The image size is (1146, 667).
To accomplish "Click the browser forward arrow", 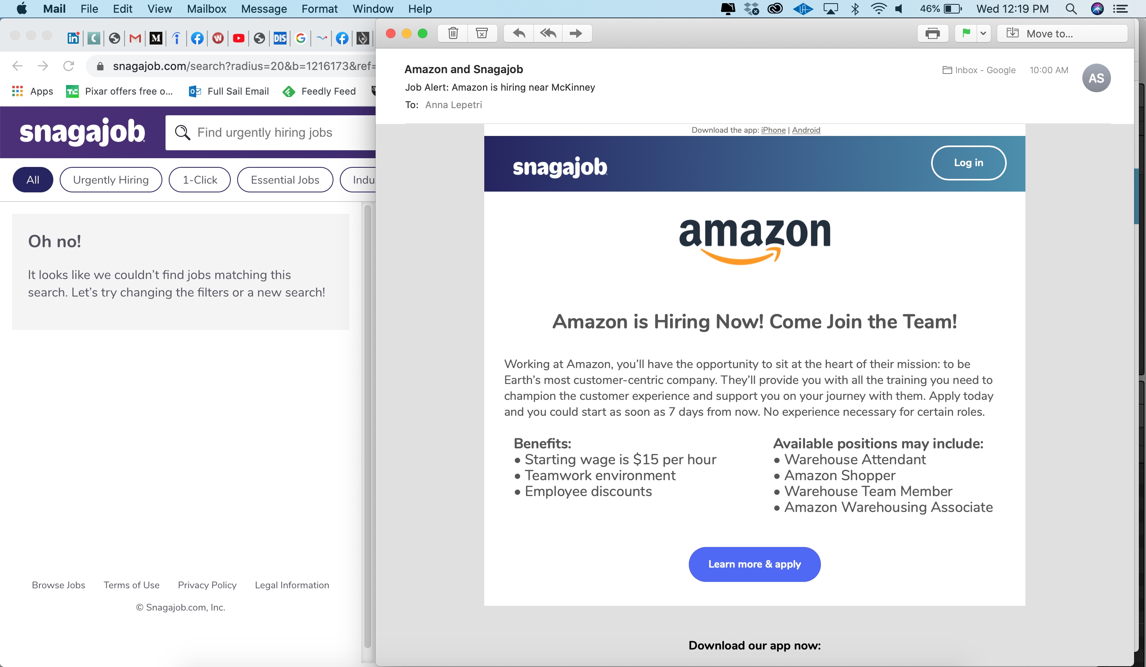I will (43, 66).
